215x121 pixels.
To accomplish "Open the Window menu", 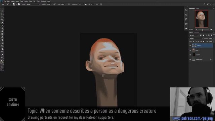I will click(43, 1).
